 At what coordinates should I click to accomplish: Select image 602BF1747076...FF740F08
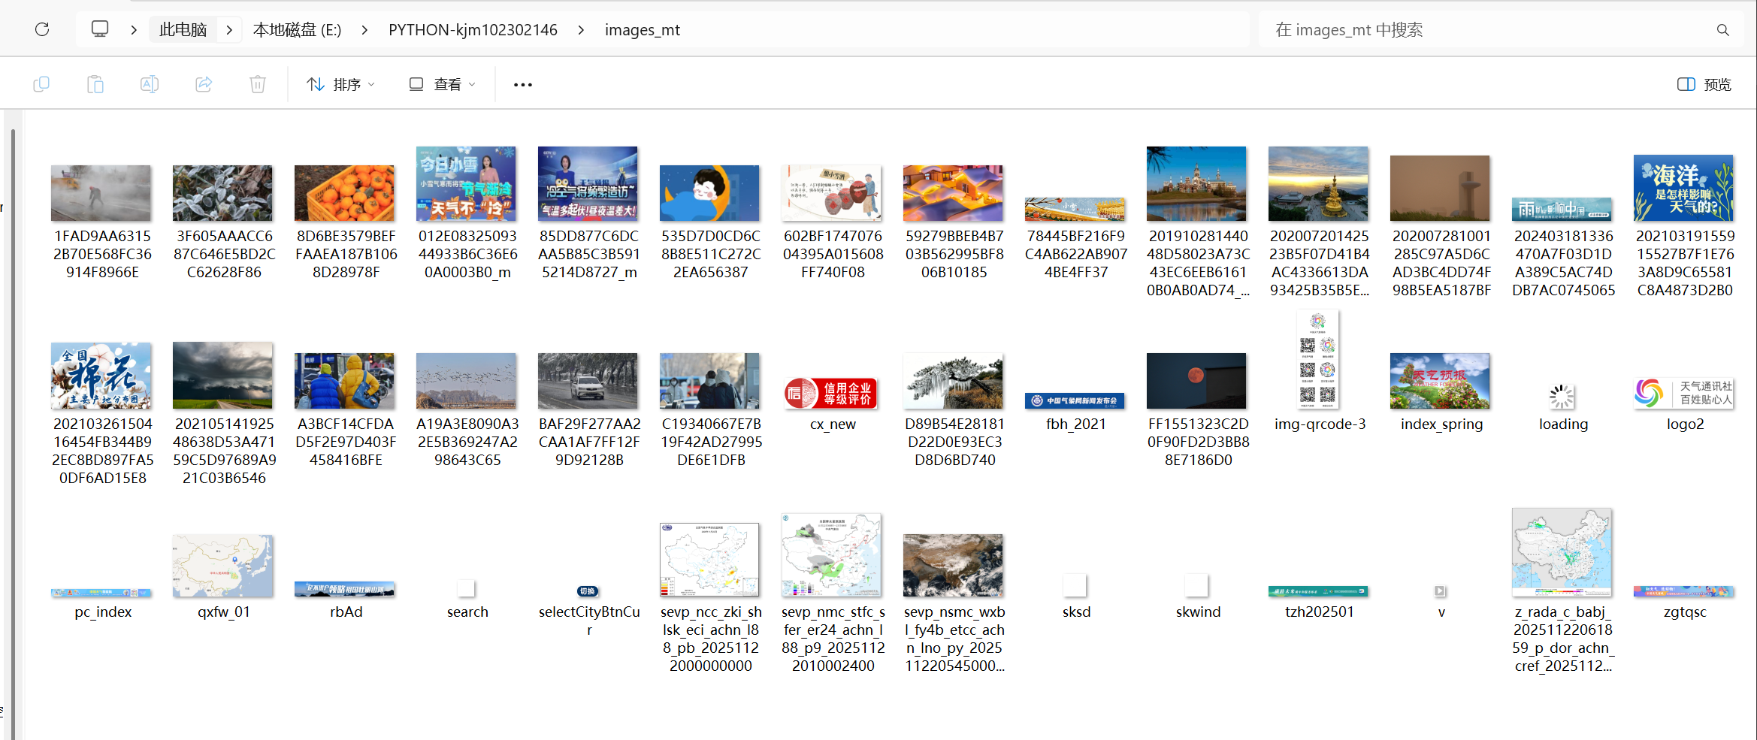point(831,193)
